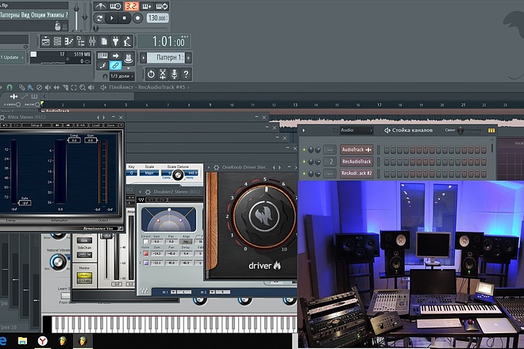Select the playlist mute speaker tool
Screen dimensions: 524x349
pos(48,87)
